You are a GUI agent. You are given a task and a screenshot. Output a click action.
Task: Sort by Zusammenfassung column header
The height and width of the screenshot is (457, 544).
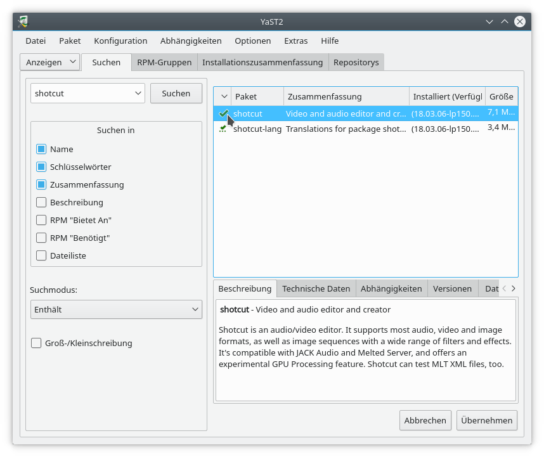(x=346, y=96)
